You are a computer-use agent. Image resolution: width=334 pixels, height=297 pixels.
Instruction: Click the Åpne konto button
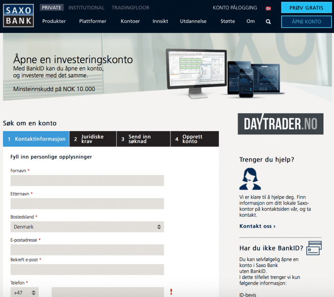click(x=306, y=22)
